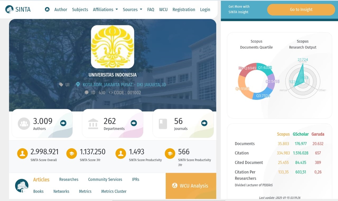Open Authors list arrow button
The width and height of the screenshot is (338, 201).
tap(63, 123)
